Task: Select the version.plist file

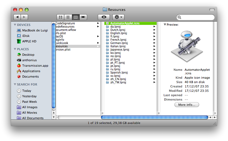Action: tap(78, 49)
